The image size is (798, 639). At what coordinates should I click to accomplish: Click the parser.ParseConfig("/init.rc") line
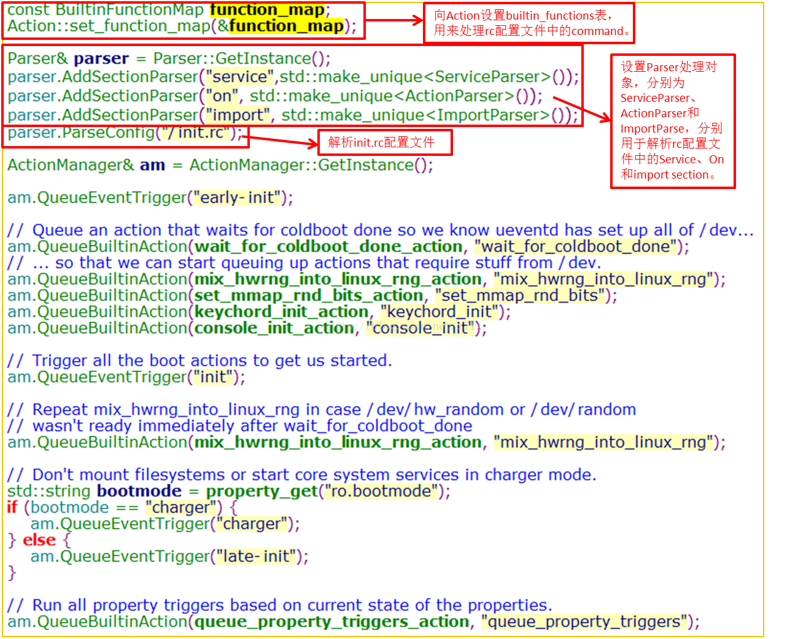click(125, 133)
